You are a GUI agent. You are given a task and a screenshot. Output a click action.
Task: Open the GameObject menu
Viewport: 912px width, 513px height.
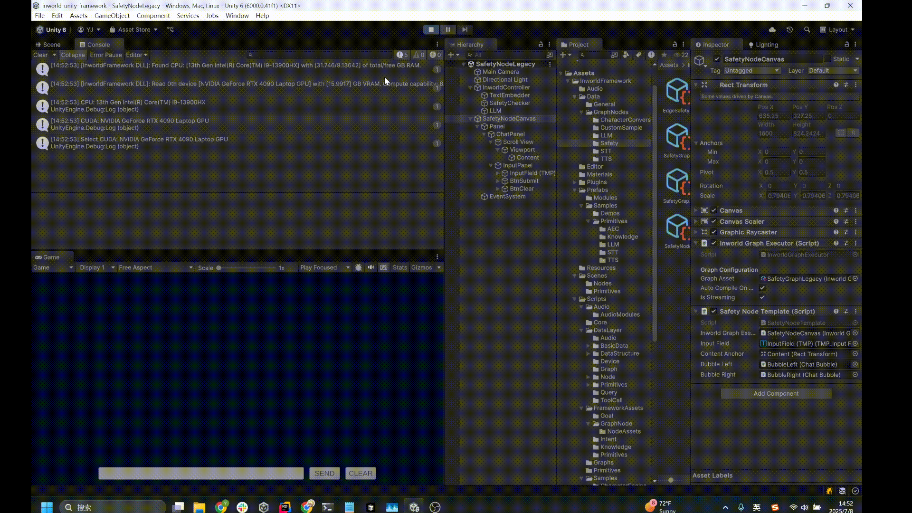112,16
